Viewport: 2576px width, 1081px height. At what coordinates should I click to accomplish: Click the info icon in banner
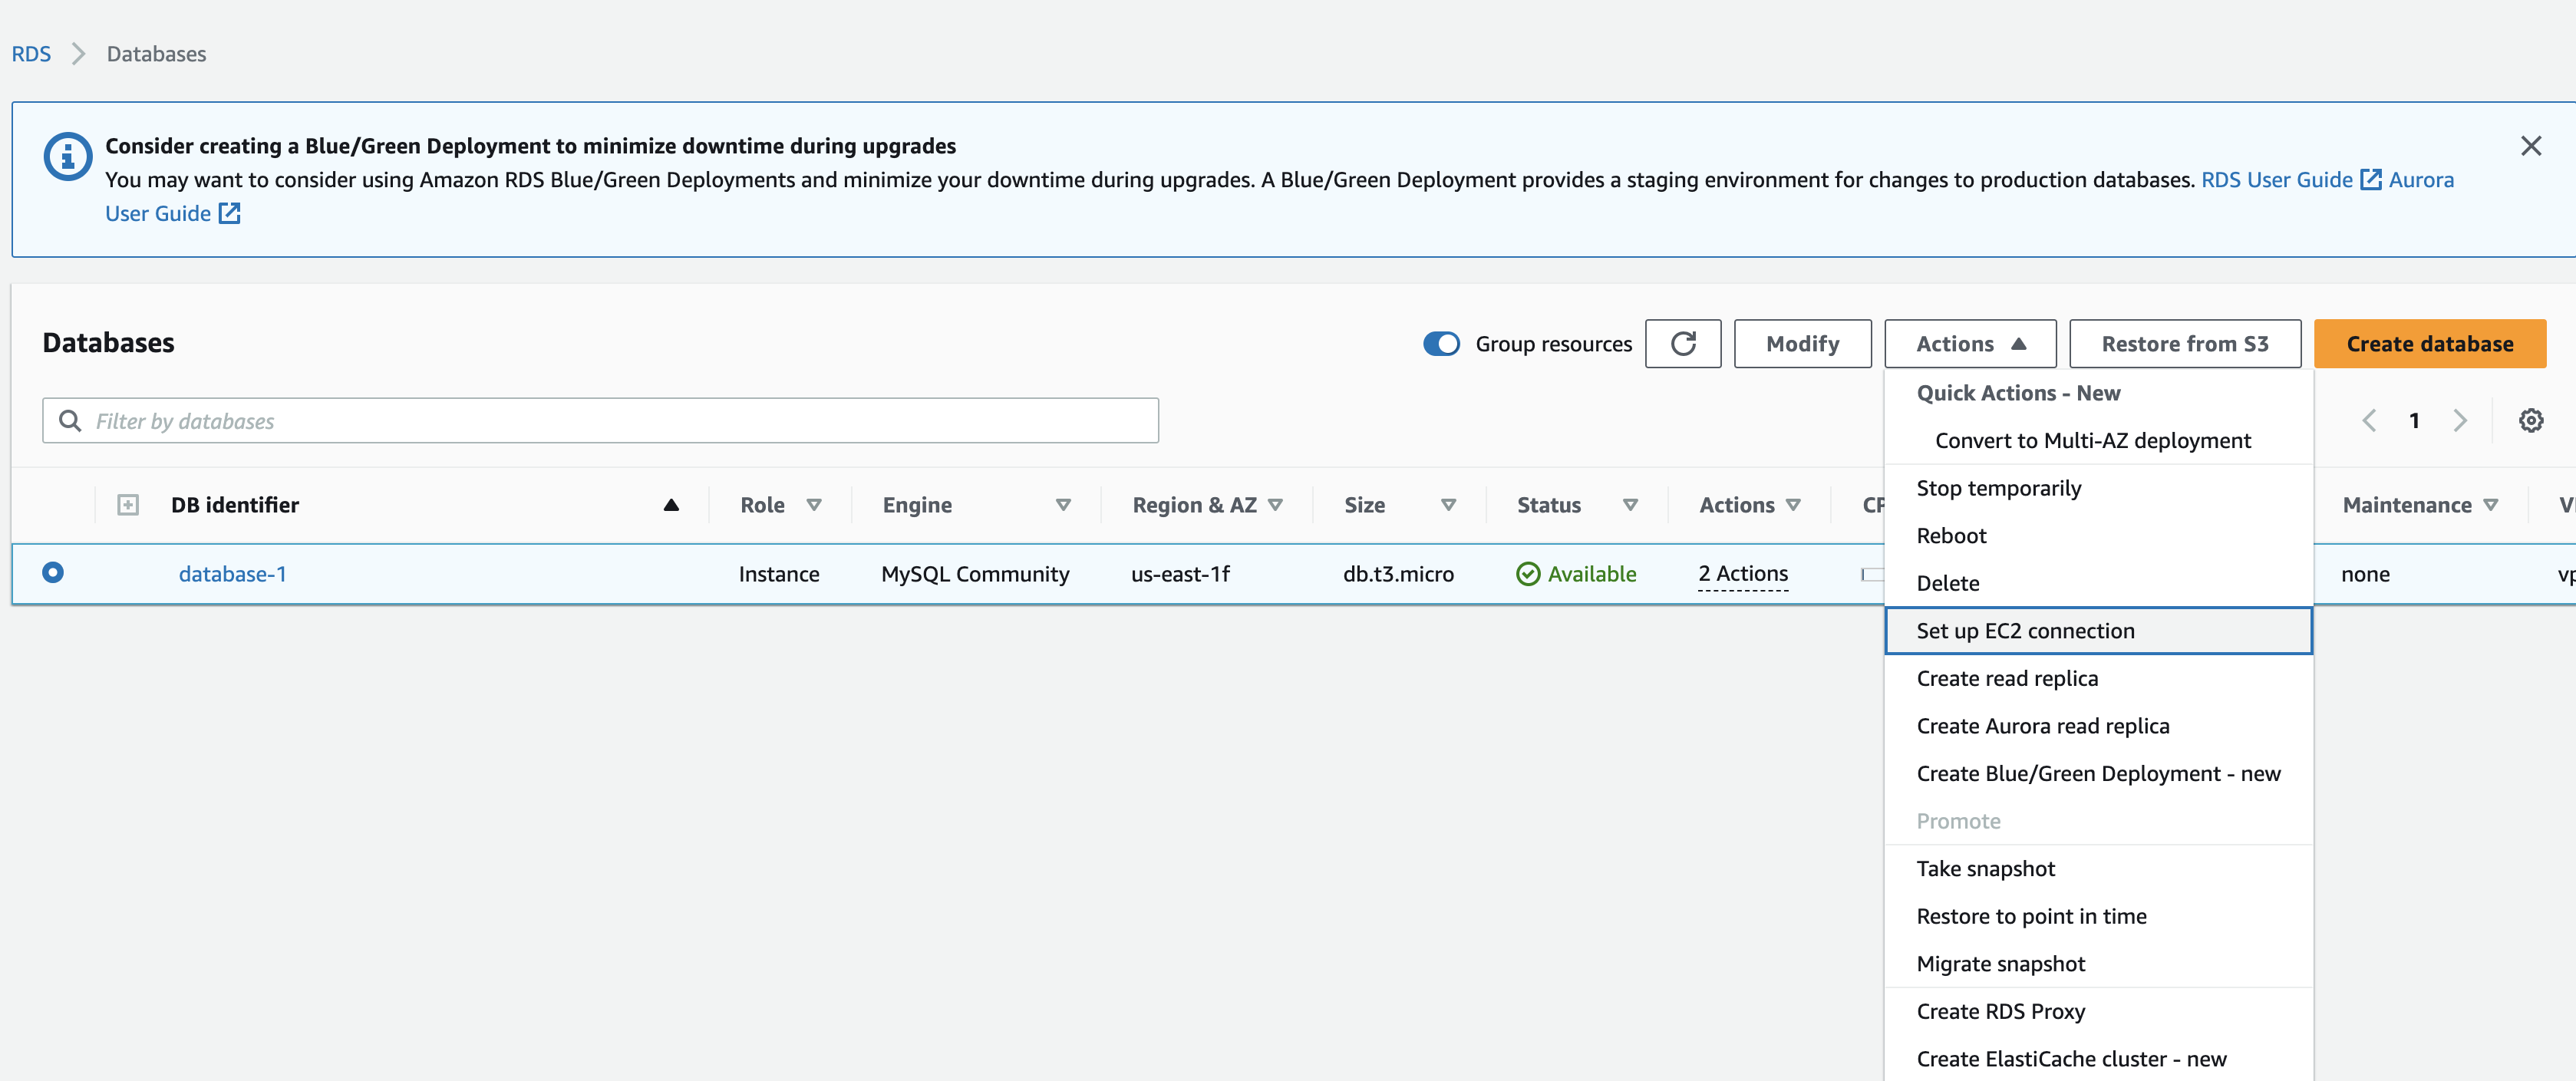click(68, 157)
